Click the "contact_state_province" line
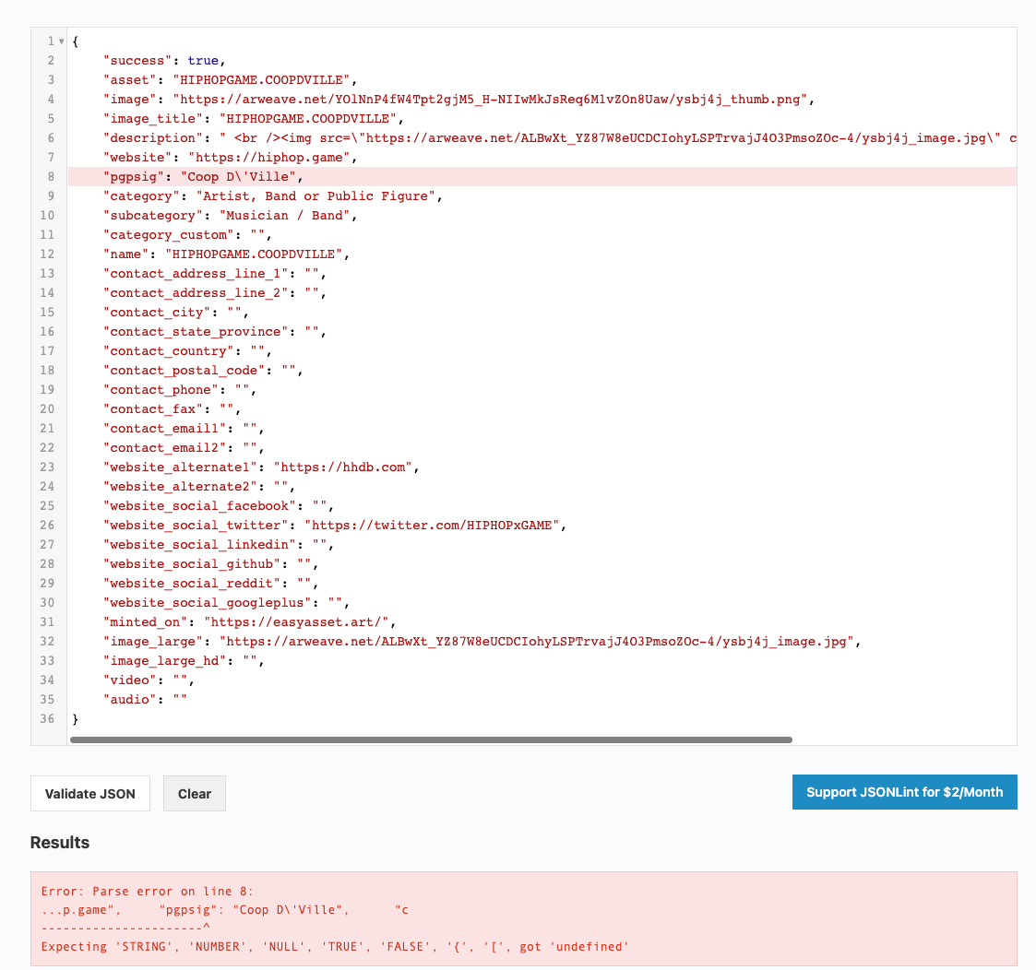 [214, 331]
